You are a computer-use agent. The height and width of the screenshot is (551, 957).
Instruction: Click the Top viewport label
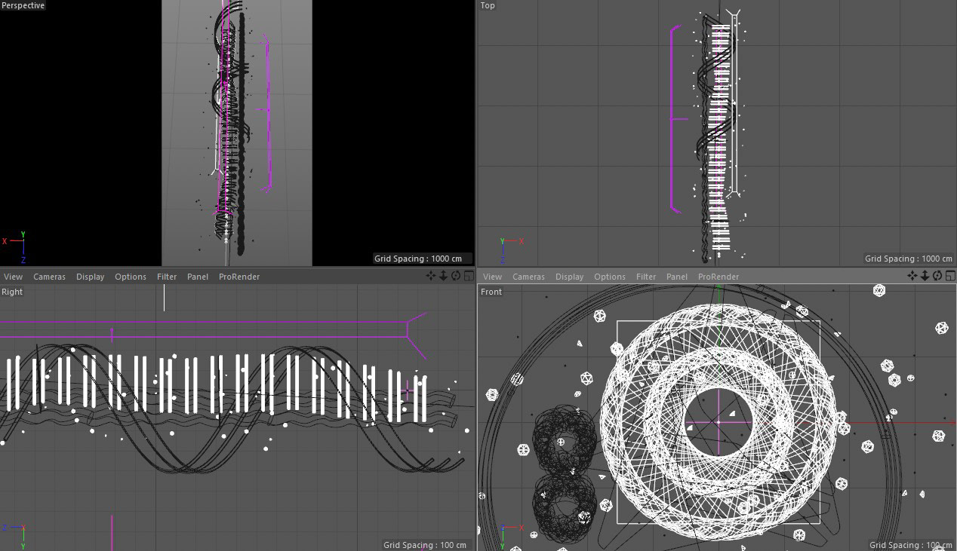click(488, 5)
